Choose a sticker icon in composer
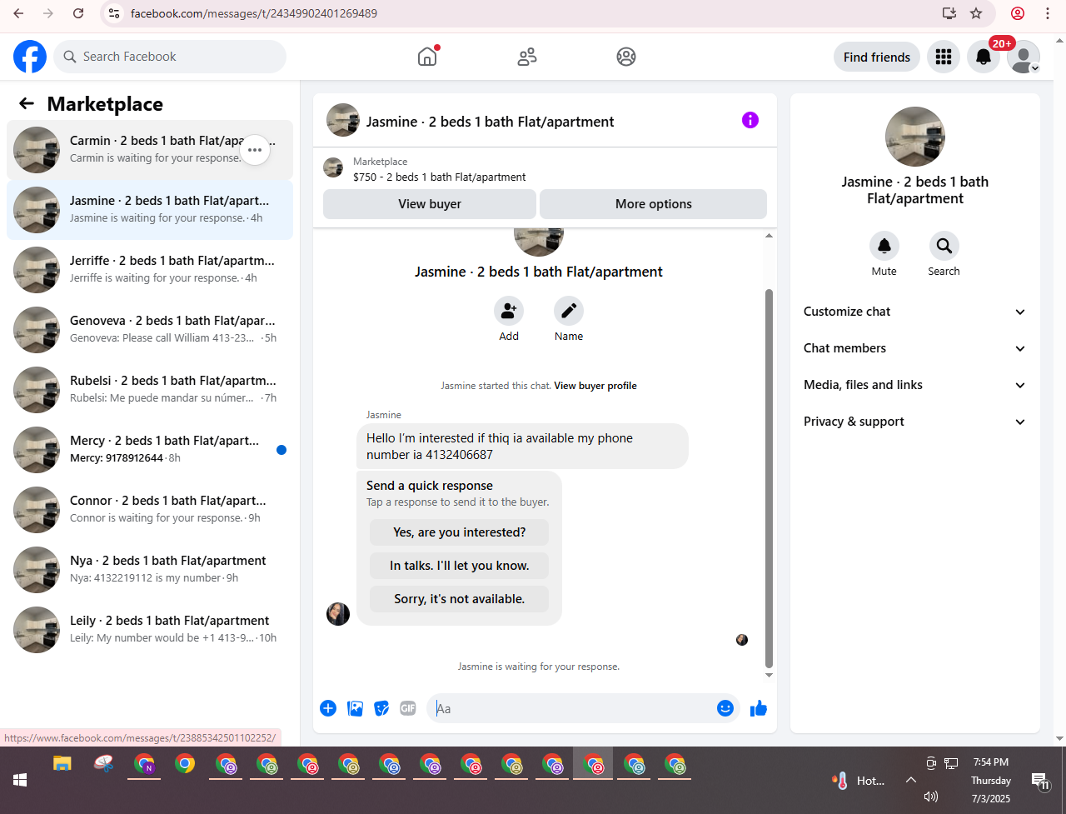 [381, 708]
